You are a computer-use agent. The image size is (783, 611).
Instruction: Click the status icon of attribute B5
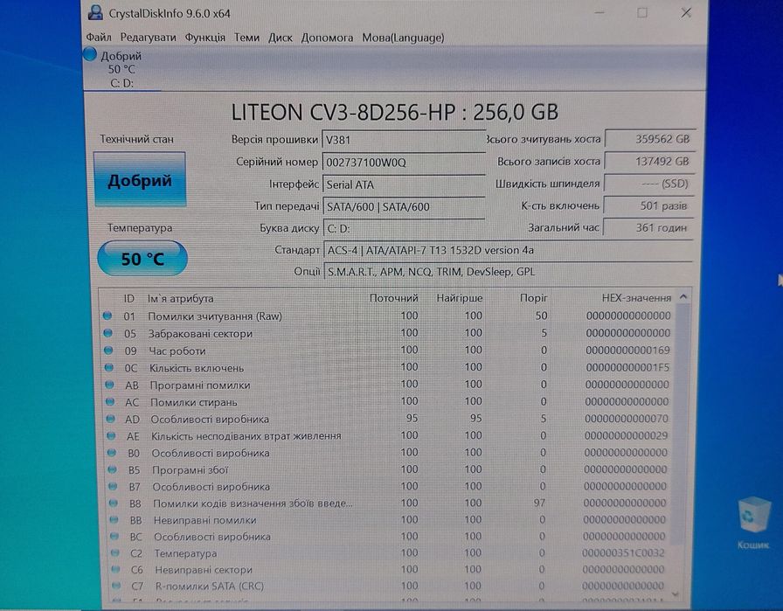113,469
